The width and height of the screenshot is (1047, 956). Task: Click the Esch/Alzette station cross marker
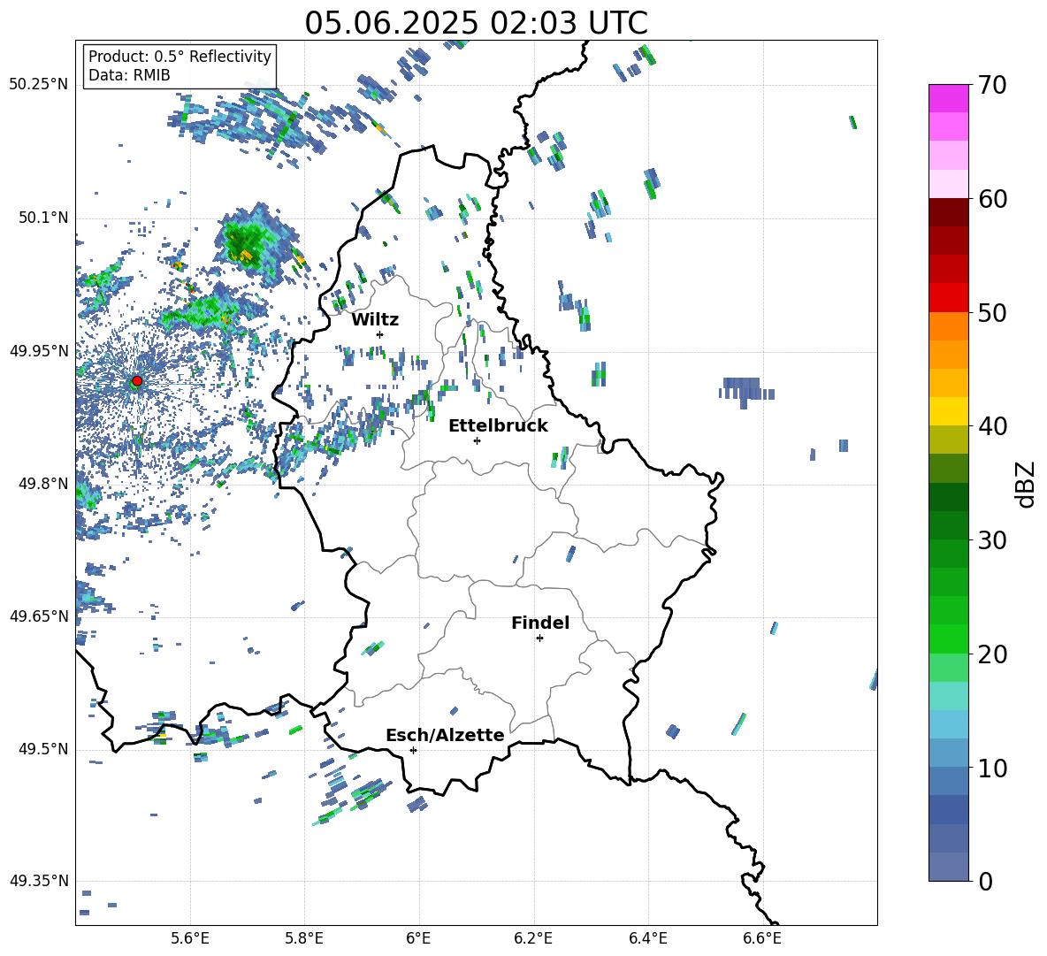pos(413,750)
